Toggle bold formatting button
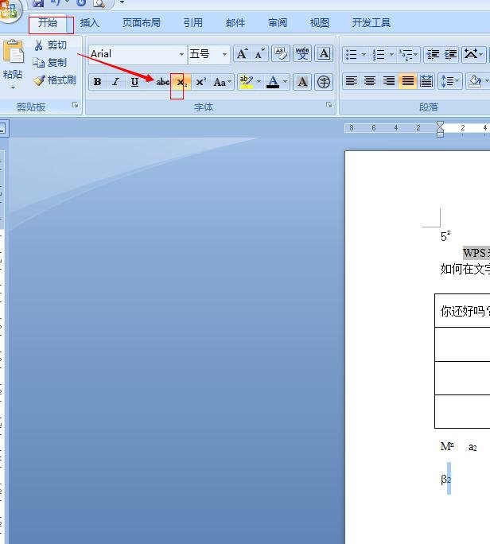 tap(97, 82)
